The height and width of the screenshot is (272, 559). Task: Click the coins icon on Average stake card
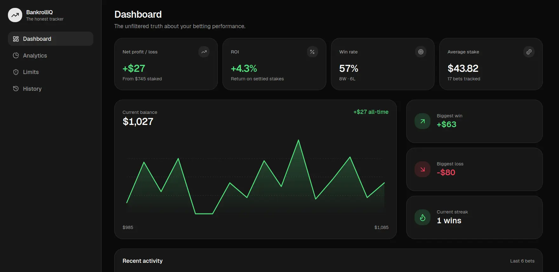529,52
